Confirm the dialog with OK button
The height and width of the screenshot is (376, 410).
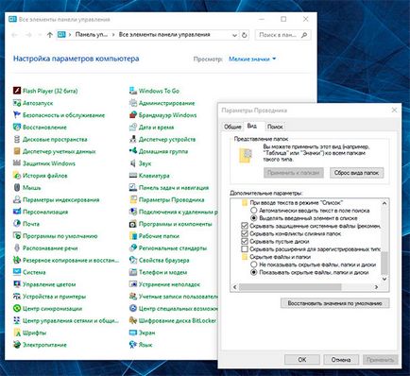point(302,360)
